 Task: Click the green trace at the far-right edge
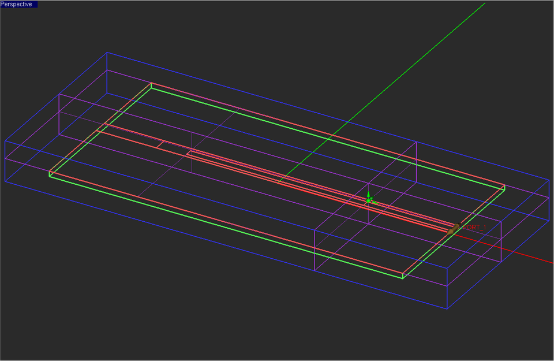coord(502,189)
